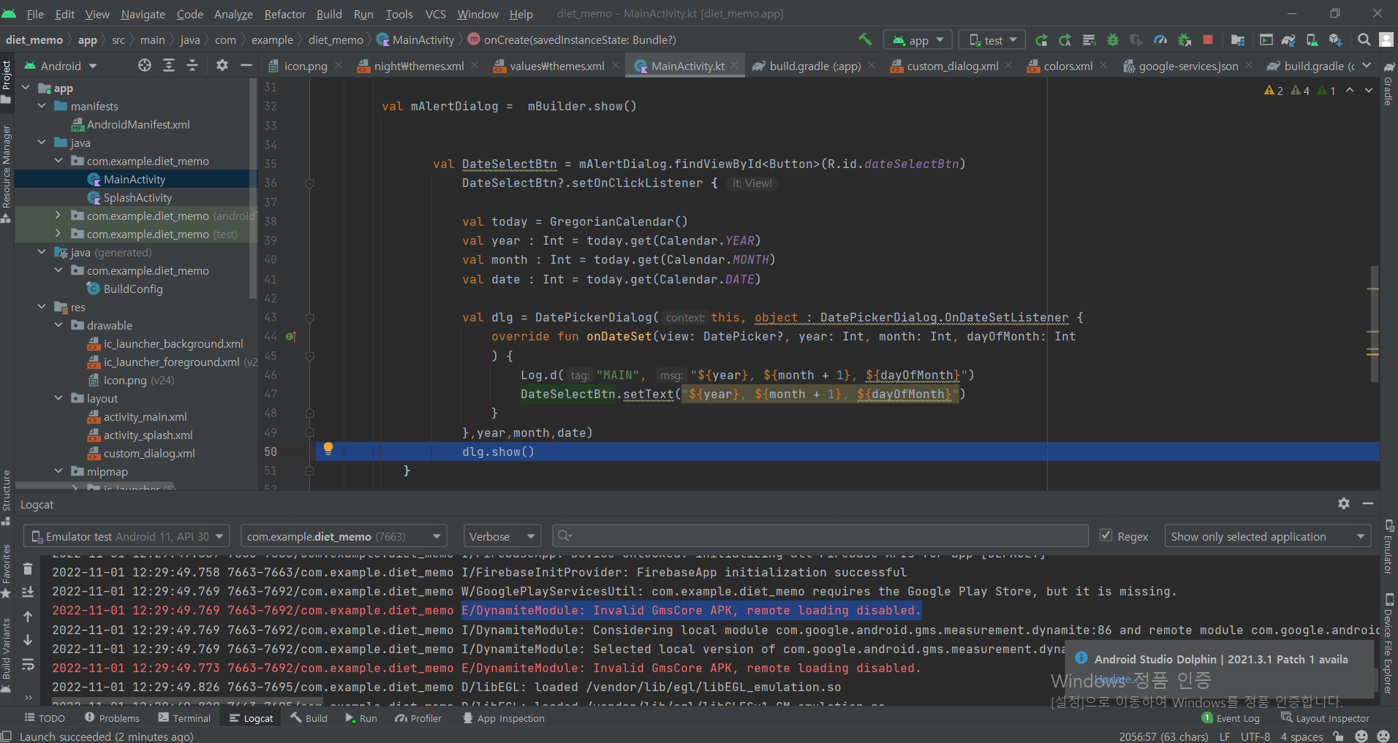
Task: Open Show only selected application dropdown
Action: point(1267,536)
